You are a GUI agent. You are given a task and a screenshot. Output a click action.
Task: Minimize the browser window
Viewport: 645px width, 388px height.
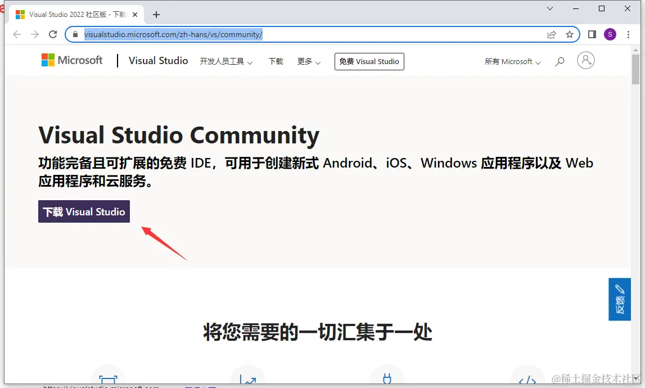pyautogui.click(x=576, y=8)
